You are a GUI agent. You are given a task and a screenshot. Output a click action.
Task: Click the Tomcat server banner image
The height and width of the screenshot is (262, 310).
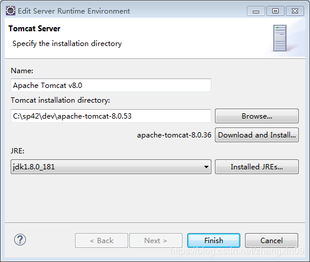click(x=280, y=38)
